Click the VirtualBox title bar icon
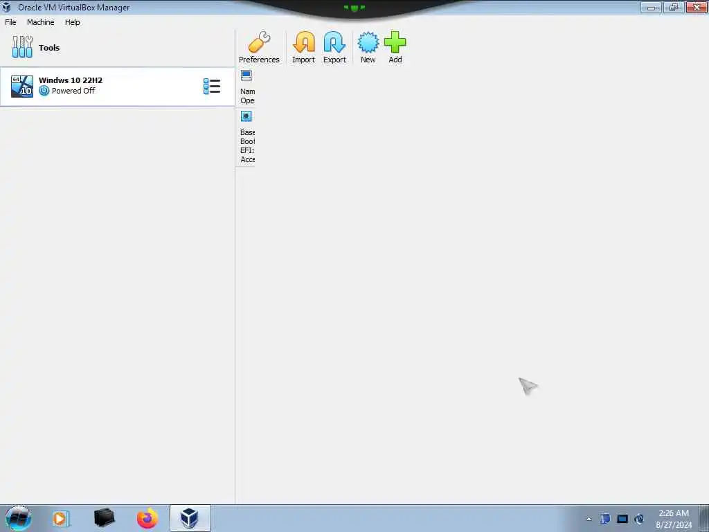 point(6,7)
